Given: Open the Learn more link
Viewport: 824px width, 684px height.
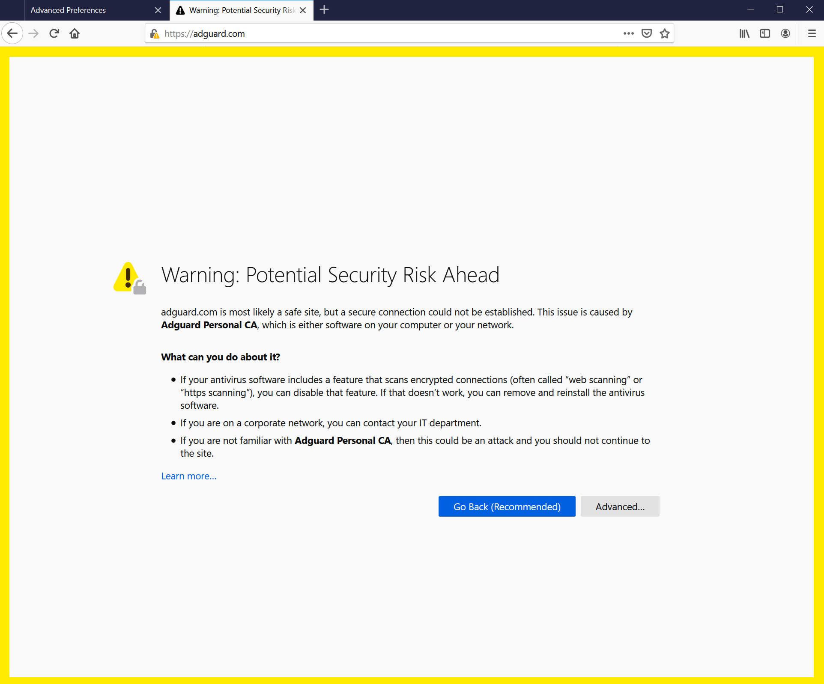Looking at the screenshot, I should 188,476.
